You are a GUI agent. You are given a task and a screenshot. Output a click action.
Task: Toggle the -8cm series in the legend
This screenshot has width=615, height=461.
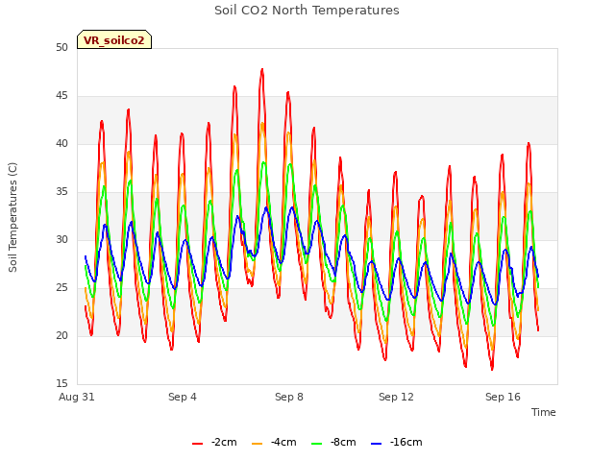(333, 442)
